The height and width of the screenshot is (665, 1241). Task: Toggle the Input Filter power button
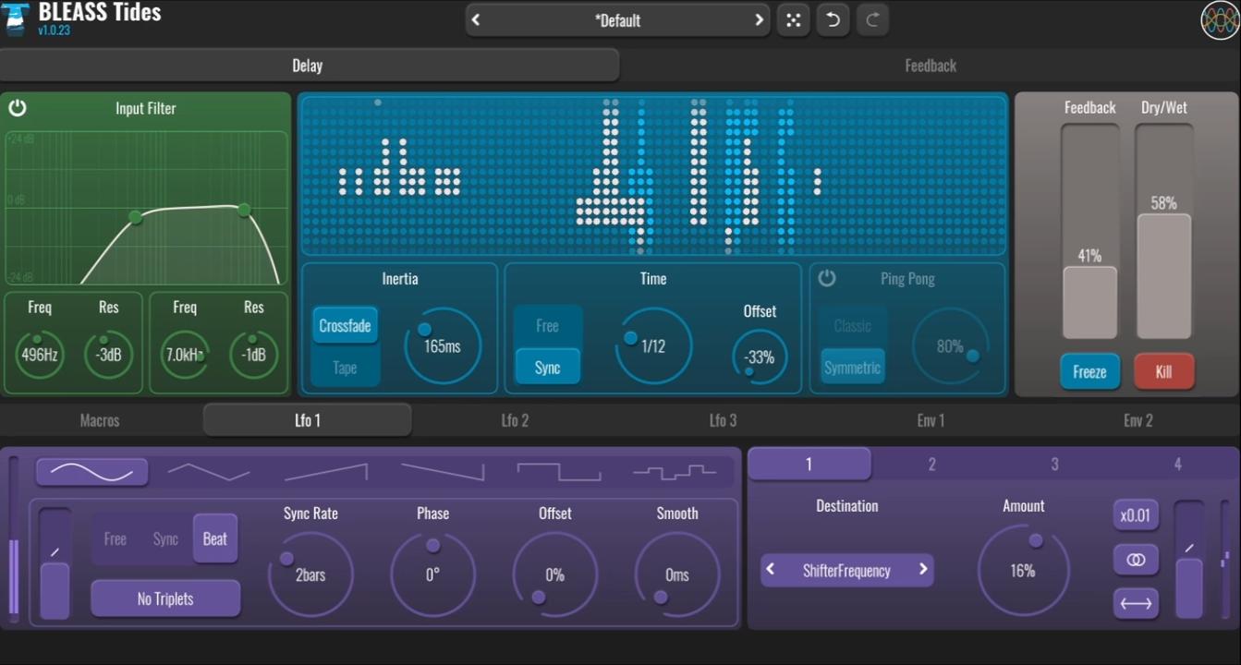(x=18, y=108)
